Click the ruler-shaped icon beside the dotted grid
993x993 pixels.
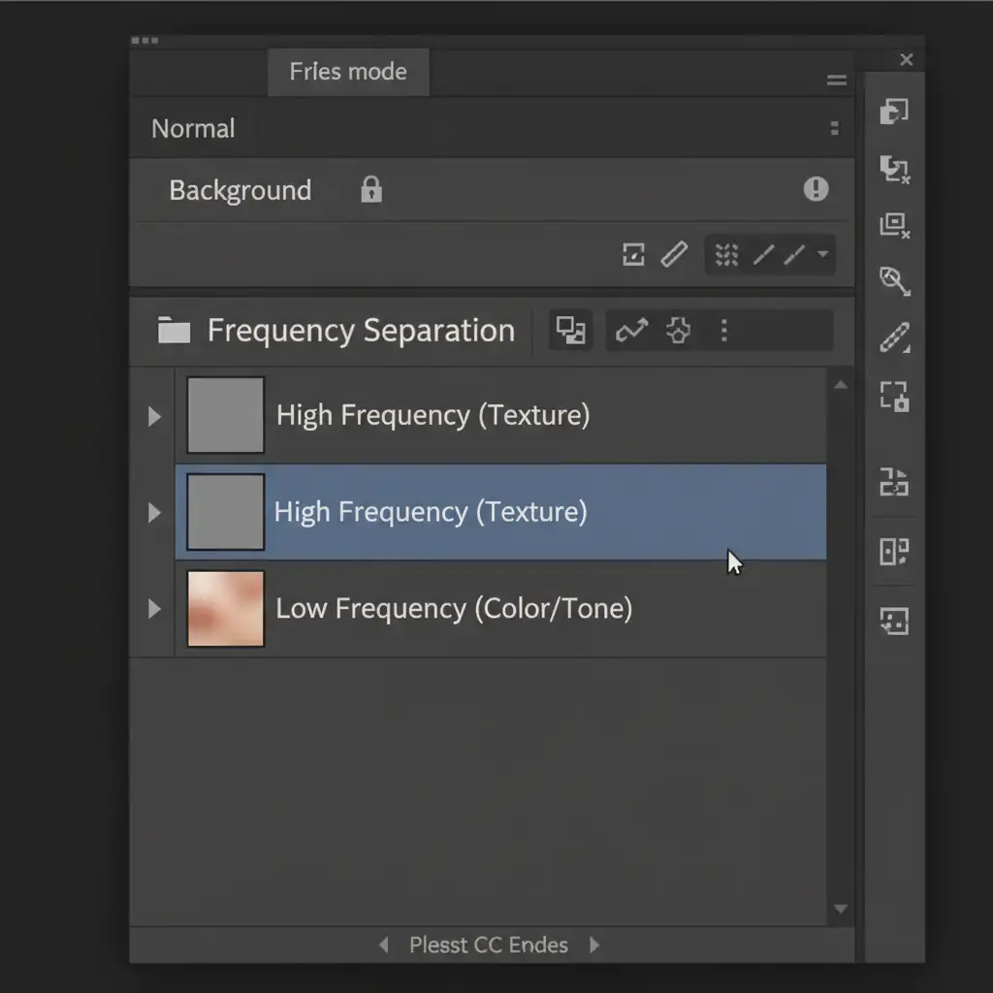(674, 254)
